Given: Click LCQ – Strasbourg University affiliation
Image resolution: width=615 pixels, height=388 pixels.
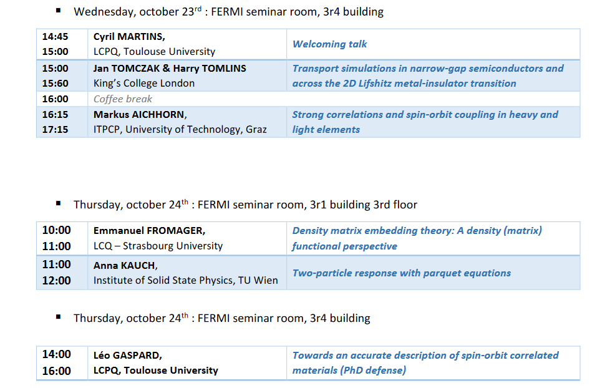Looking at the screenshot, I should click(158, 246).
